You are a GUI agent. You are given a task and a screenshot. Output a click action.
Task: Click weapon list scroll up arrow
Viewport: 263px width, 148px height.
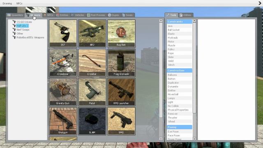[161, 21]
